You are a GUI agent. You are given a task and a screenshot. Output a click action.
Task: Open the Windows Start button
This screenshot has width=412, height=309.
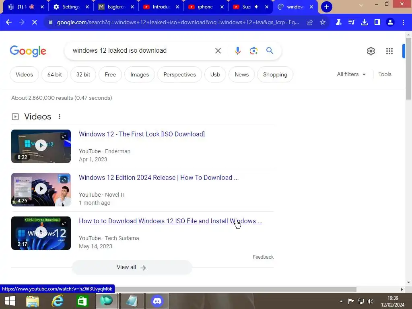[10, 301]
